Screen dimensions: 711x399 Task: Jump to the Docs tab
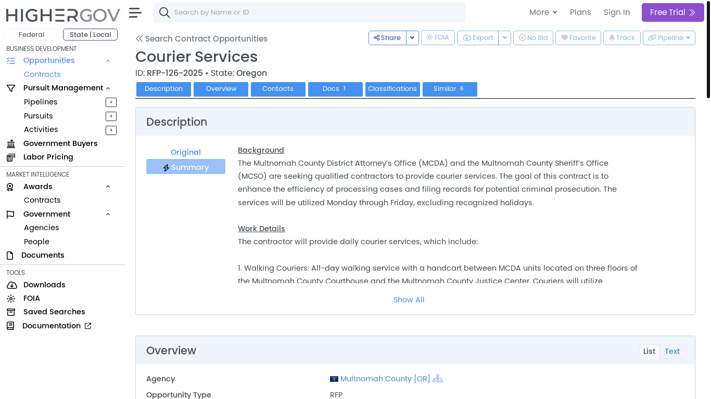point(335,89)
